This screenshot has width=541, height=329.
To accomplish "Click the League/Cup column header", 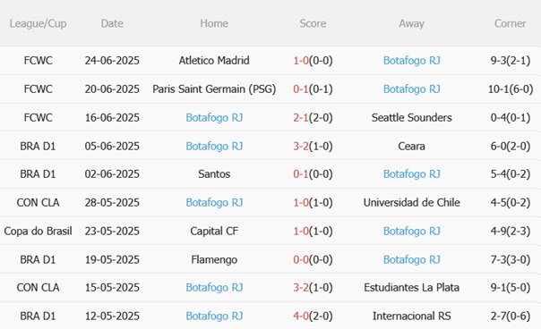I will [x=38, y=23].
